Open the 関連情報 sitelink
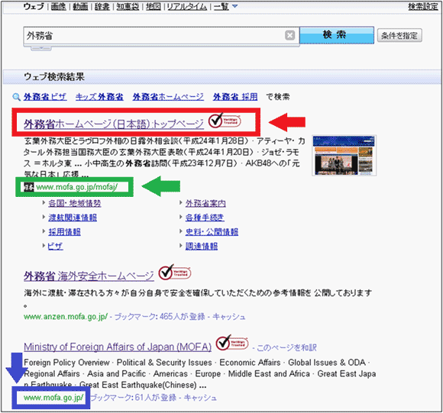The width and height of the screenshot is (443, 413). [x=202, y=246]
